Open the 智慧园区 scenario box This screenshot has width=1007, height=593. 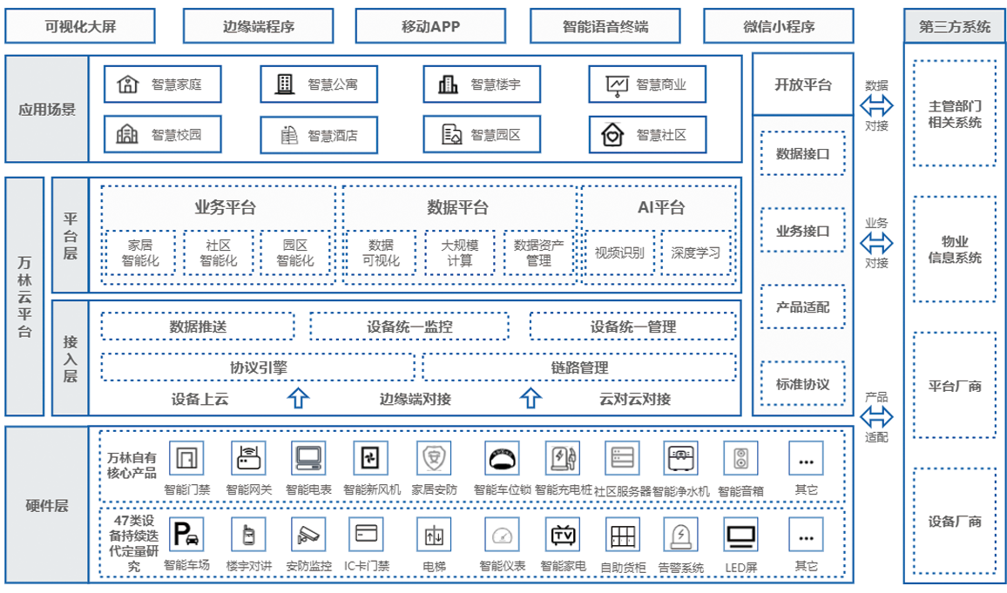pos(482,135)
